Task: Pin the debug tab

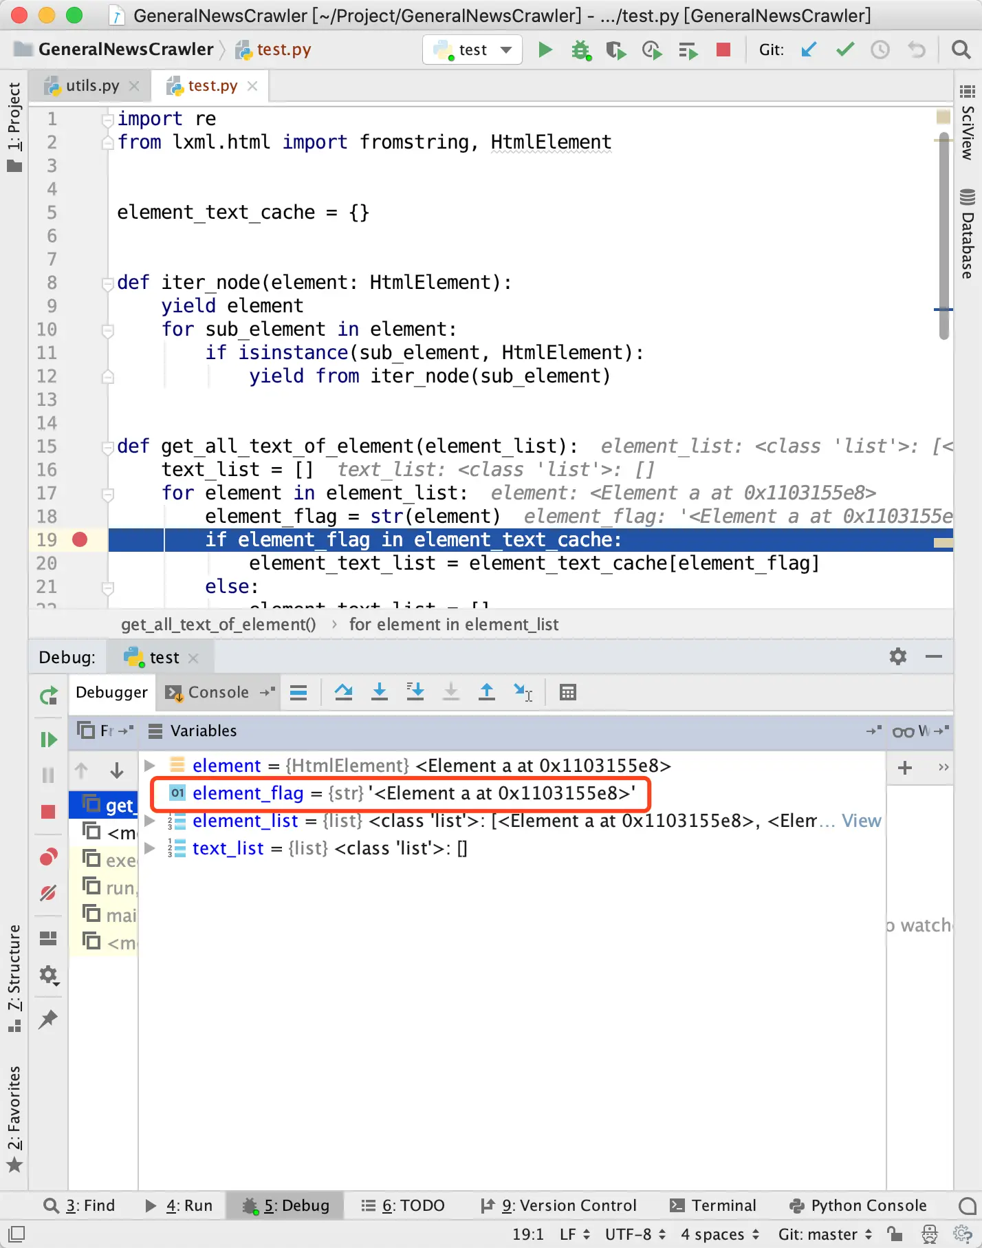Action: (48, 1019)
